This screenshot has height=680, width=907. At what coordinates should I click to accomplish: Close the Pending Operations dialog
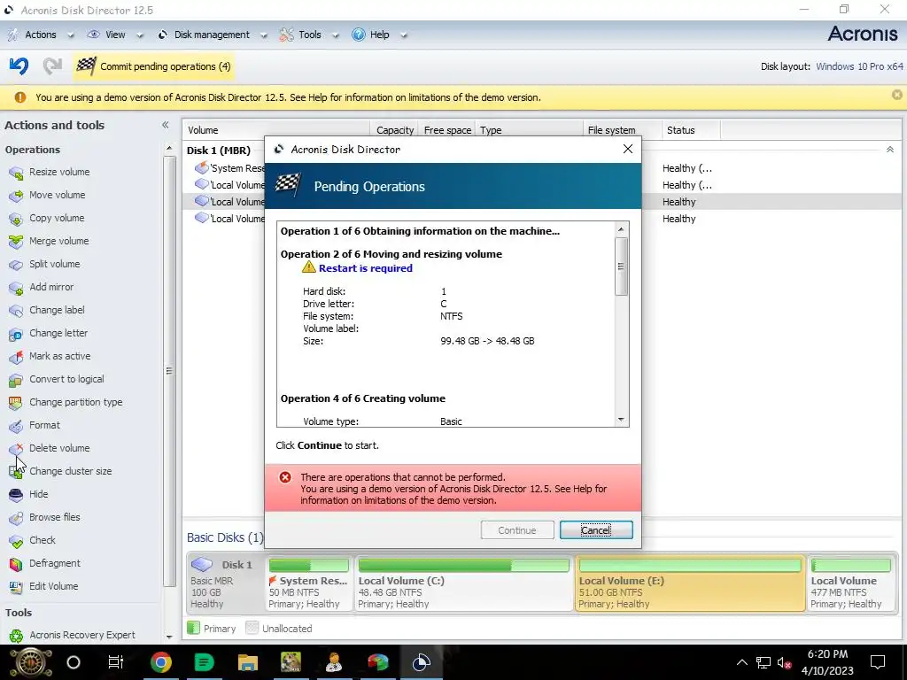pos(628,149)
